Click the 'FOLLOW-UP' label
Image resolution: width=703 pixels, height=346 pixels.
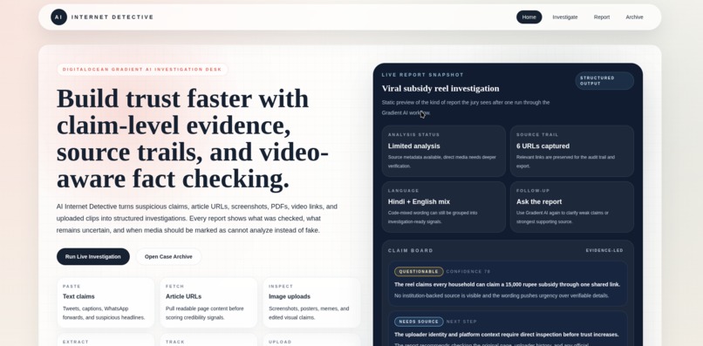pyautogui.click(x=533, y=191)
